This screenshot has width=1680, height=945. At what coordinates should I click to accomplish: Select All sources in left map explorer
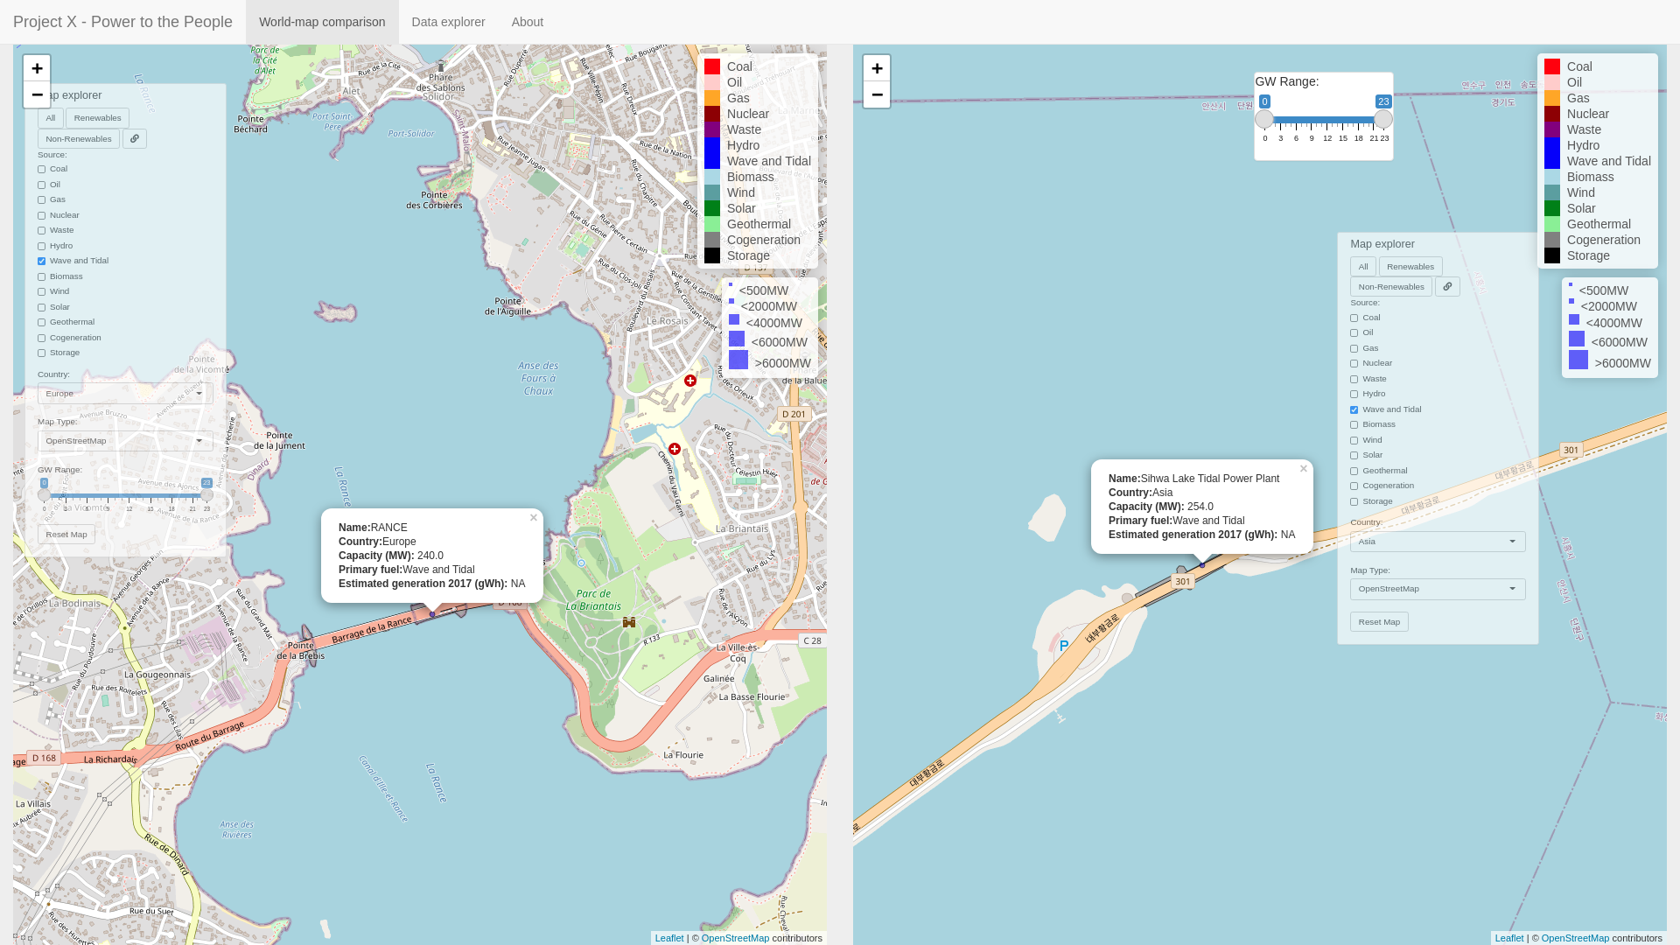click(x=51, y=118)
